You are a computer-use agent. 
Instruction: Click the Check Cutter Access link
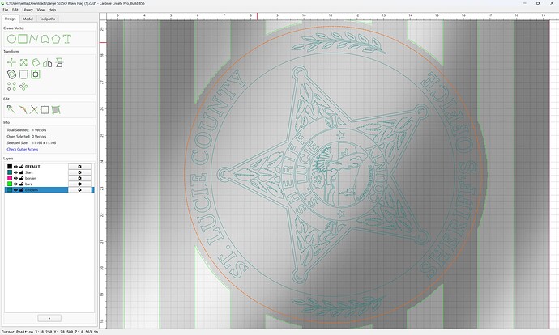point(23,149)
